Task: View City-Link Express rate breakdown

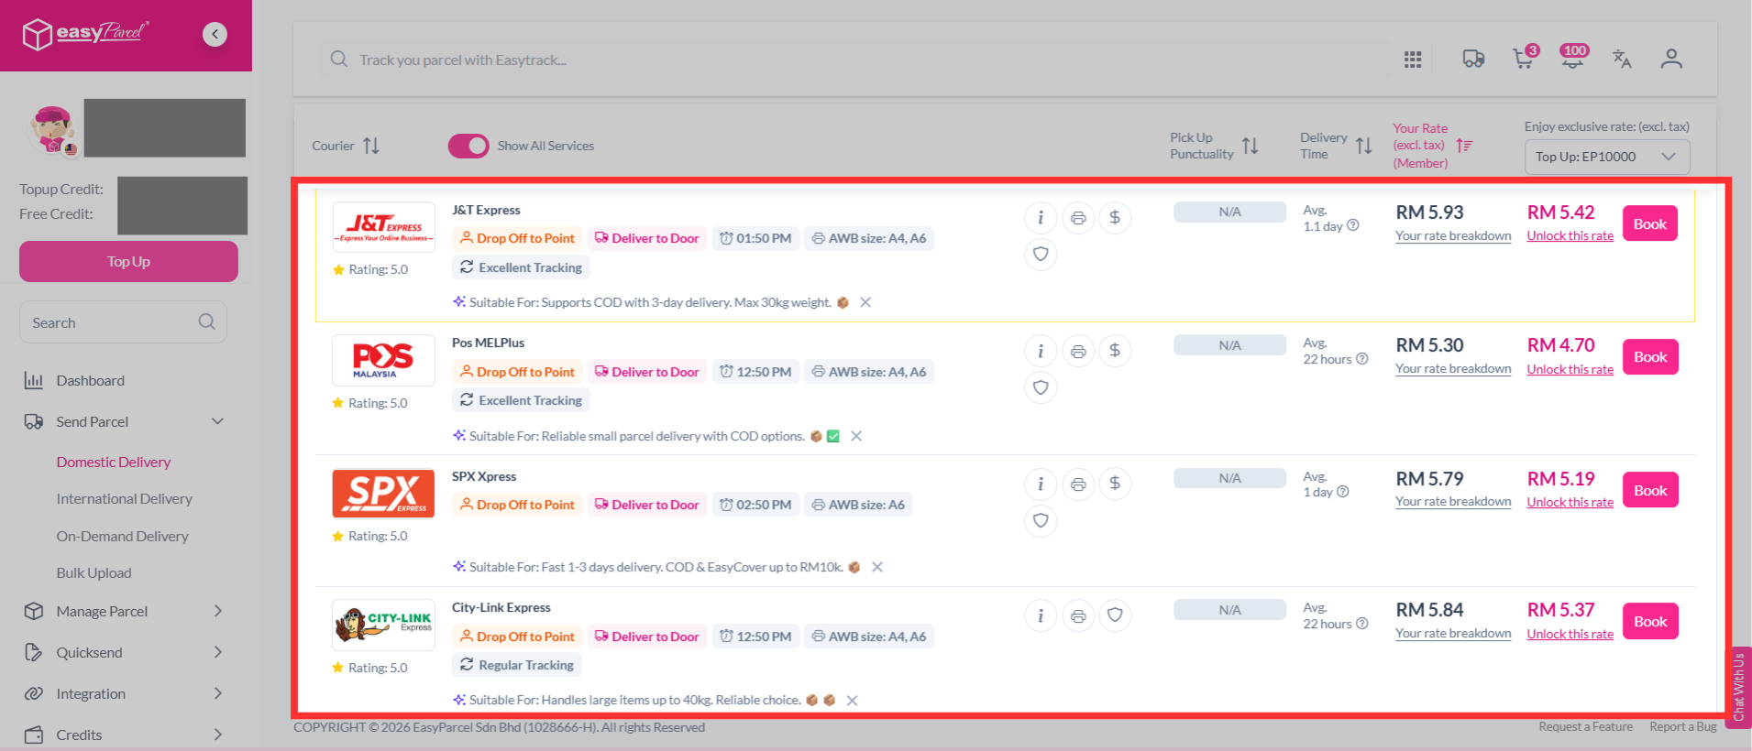Action: point(1453,634)
